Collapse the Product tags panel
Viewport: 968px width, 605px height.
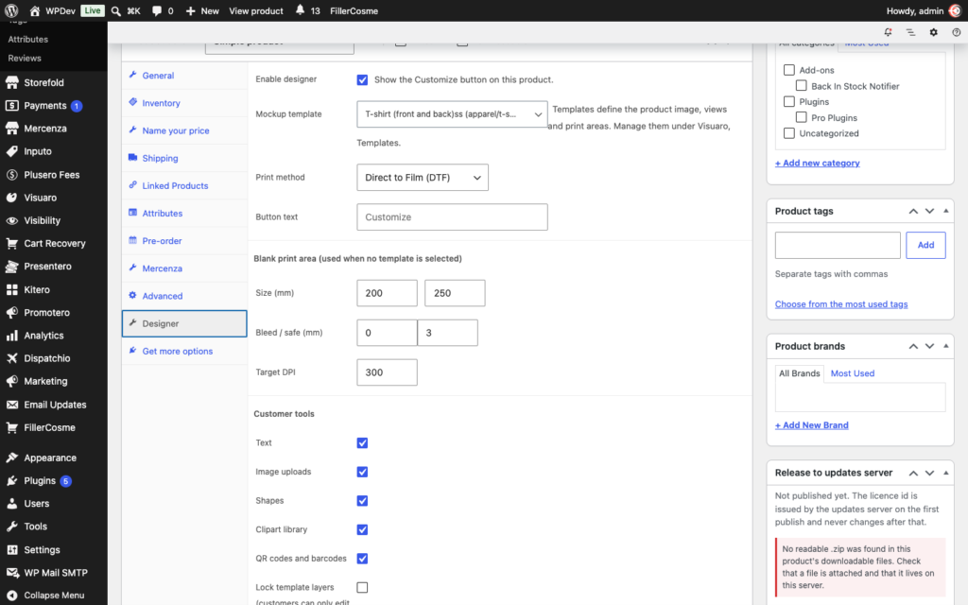945,211
